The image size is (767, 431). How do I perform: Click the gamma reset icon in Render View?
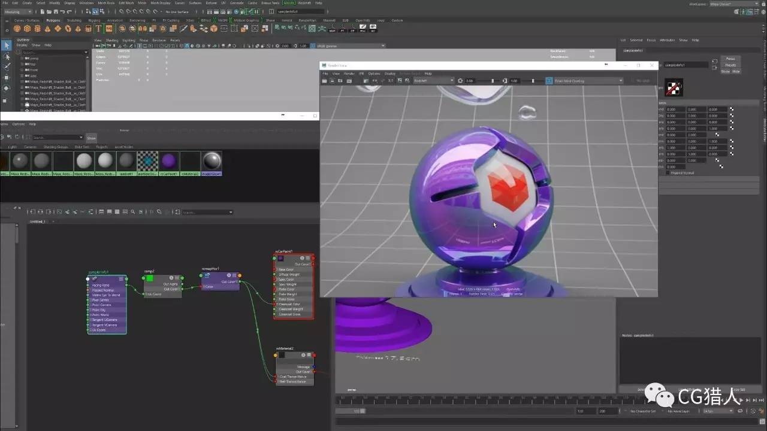click(505, 80)
